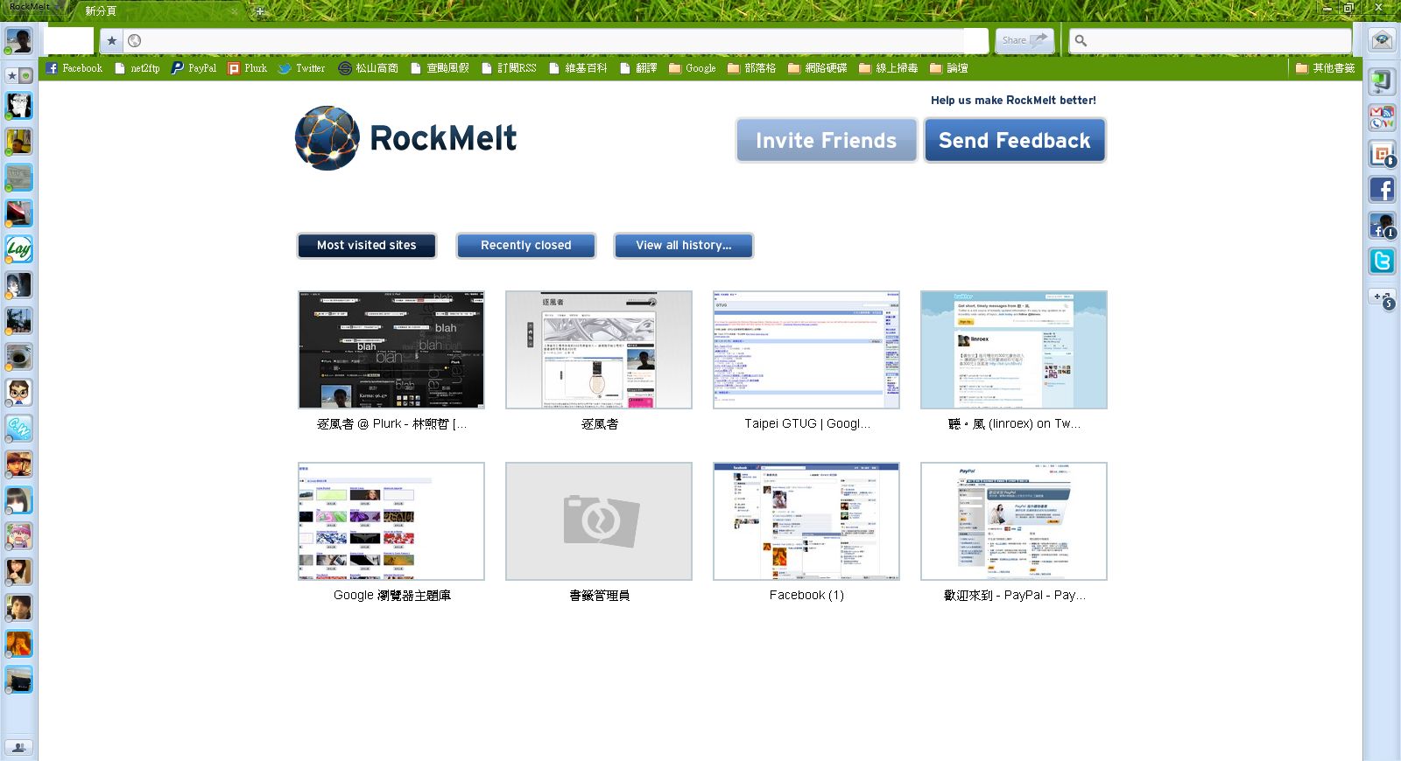Open the Twitter feed in right sidebar

[1382, 261]
